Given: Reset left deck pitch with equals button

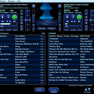Looking at the screenshot, I should [21, 17].
